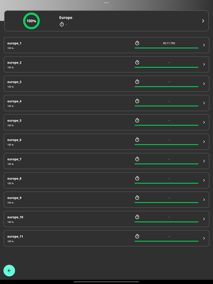Open the europe_11 entry label

pos(15,236)
